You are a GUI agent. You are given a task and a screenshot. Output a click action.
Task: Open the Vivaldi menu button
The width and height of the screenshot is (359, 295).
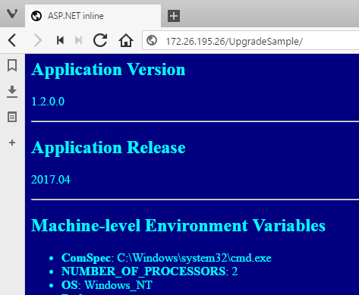click(12, 14)
